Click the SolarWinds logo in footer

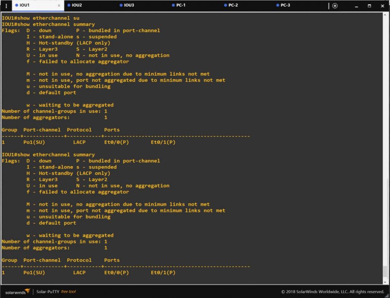tap(18, 292)
